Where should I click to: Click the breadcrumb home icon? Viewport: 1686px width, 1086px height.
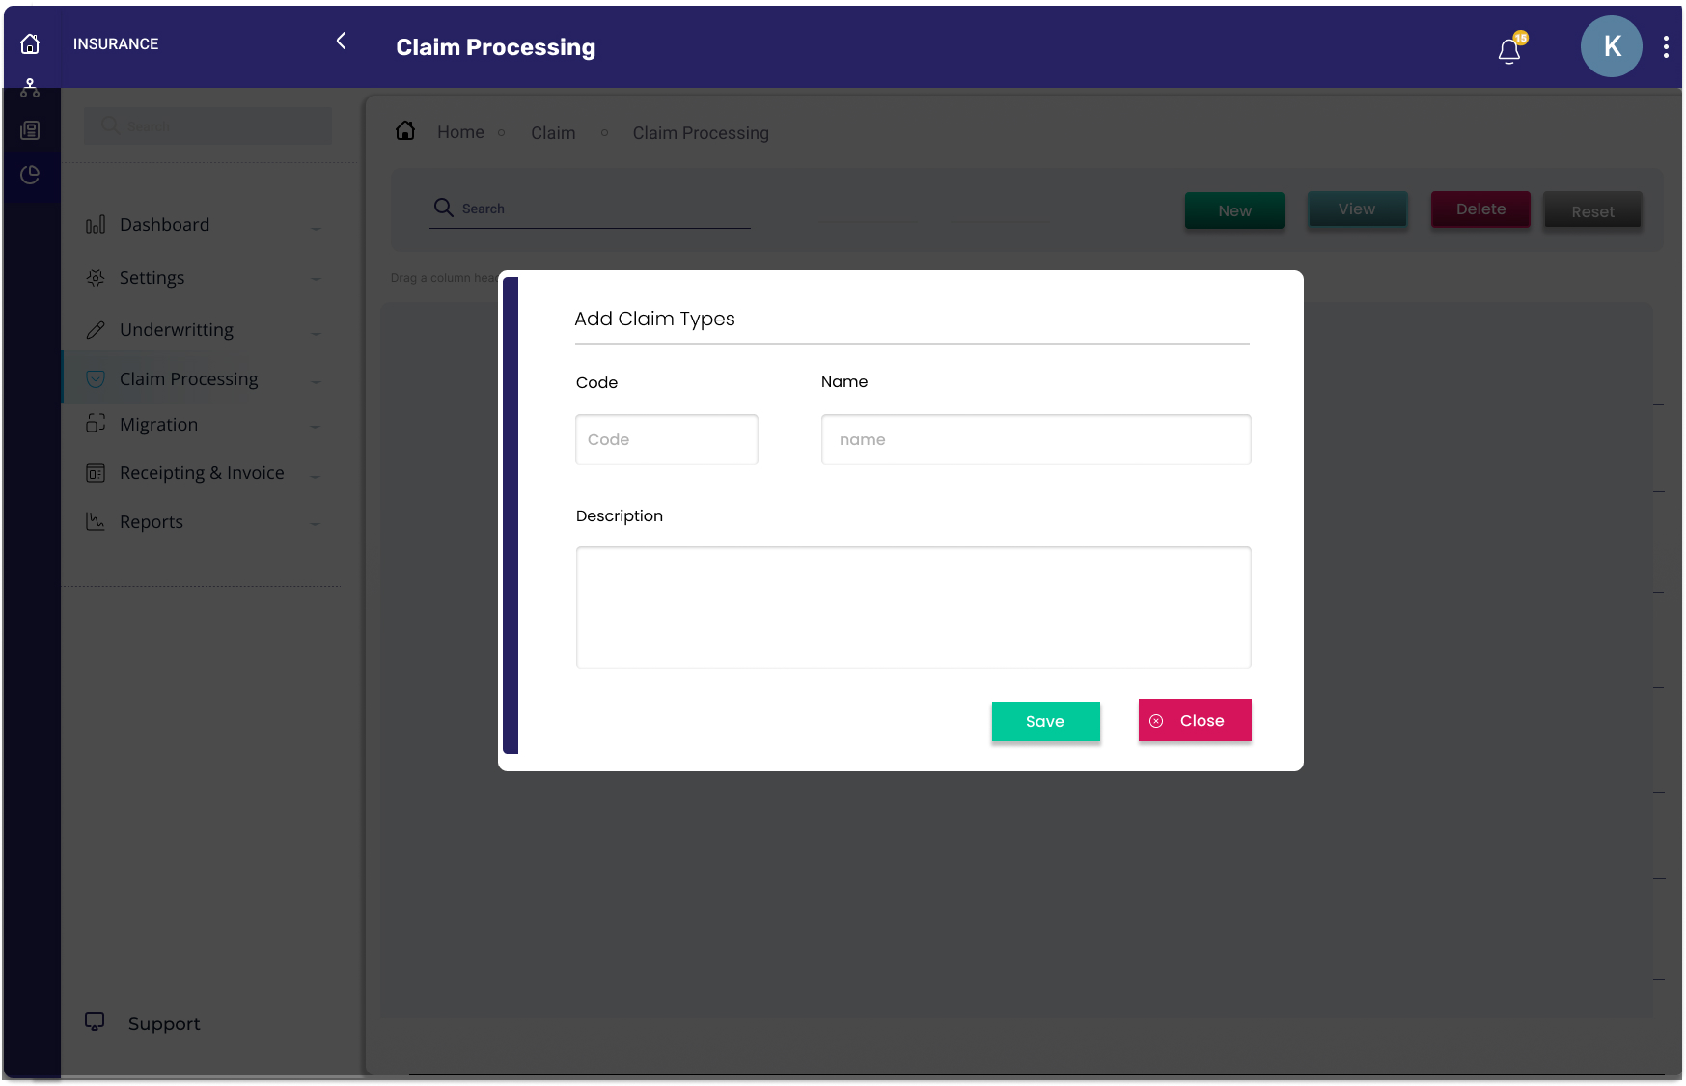(405, 131)
